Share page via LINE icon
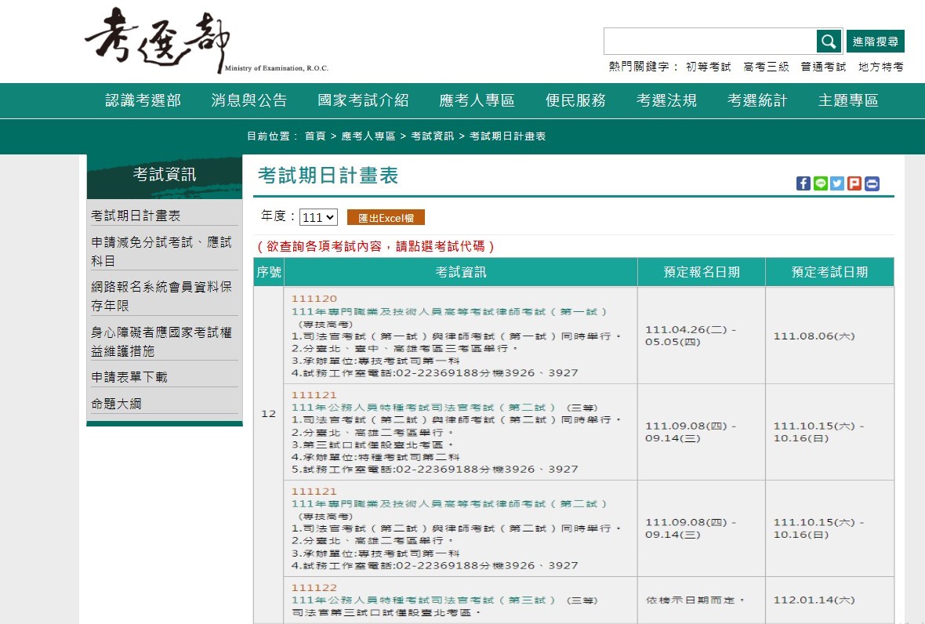This screenshot has height=624, width=925. [820, 183]
